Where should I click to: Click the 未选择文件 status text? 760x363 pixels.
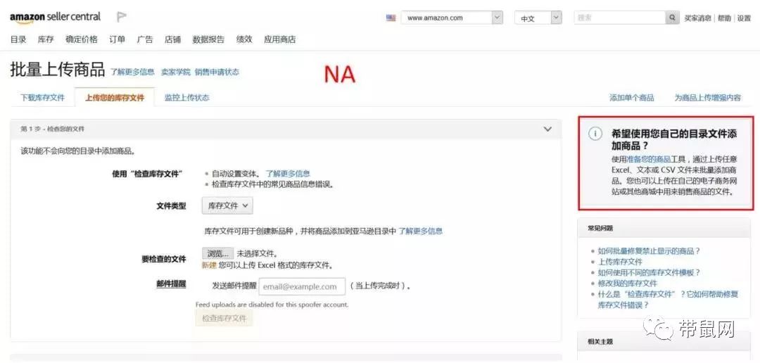[x=258, y=253]
